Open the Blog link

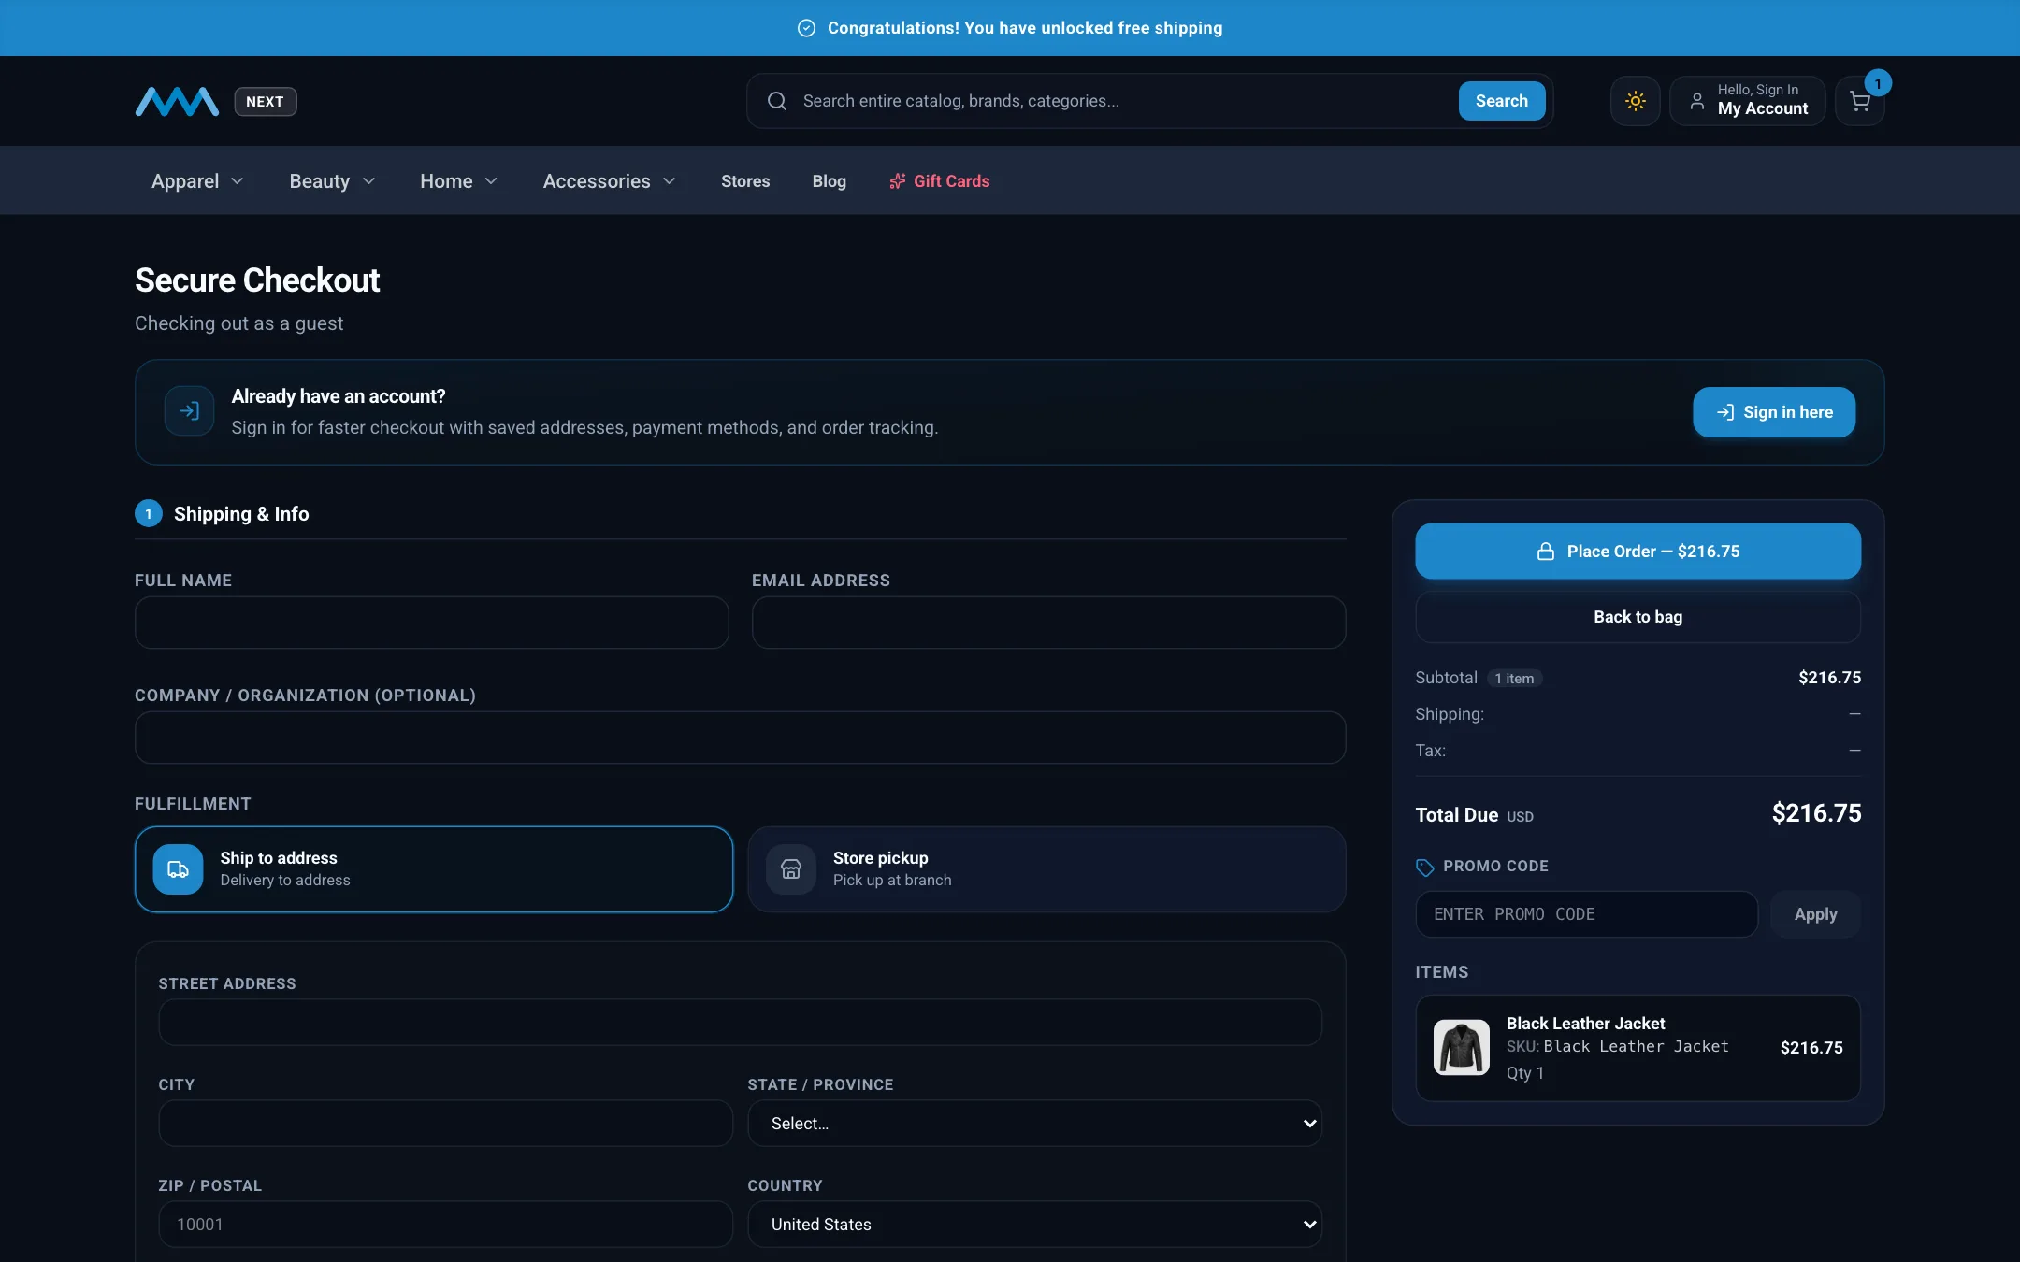point(829,181)
